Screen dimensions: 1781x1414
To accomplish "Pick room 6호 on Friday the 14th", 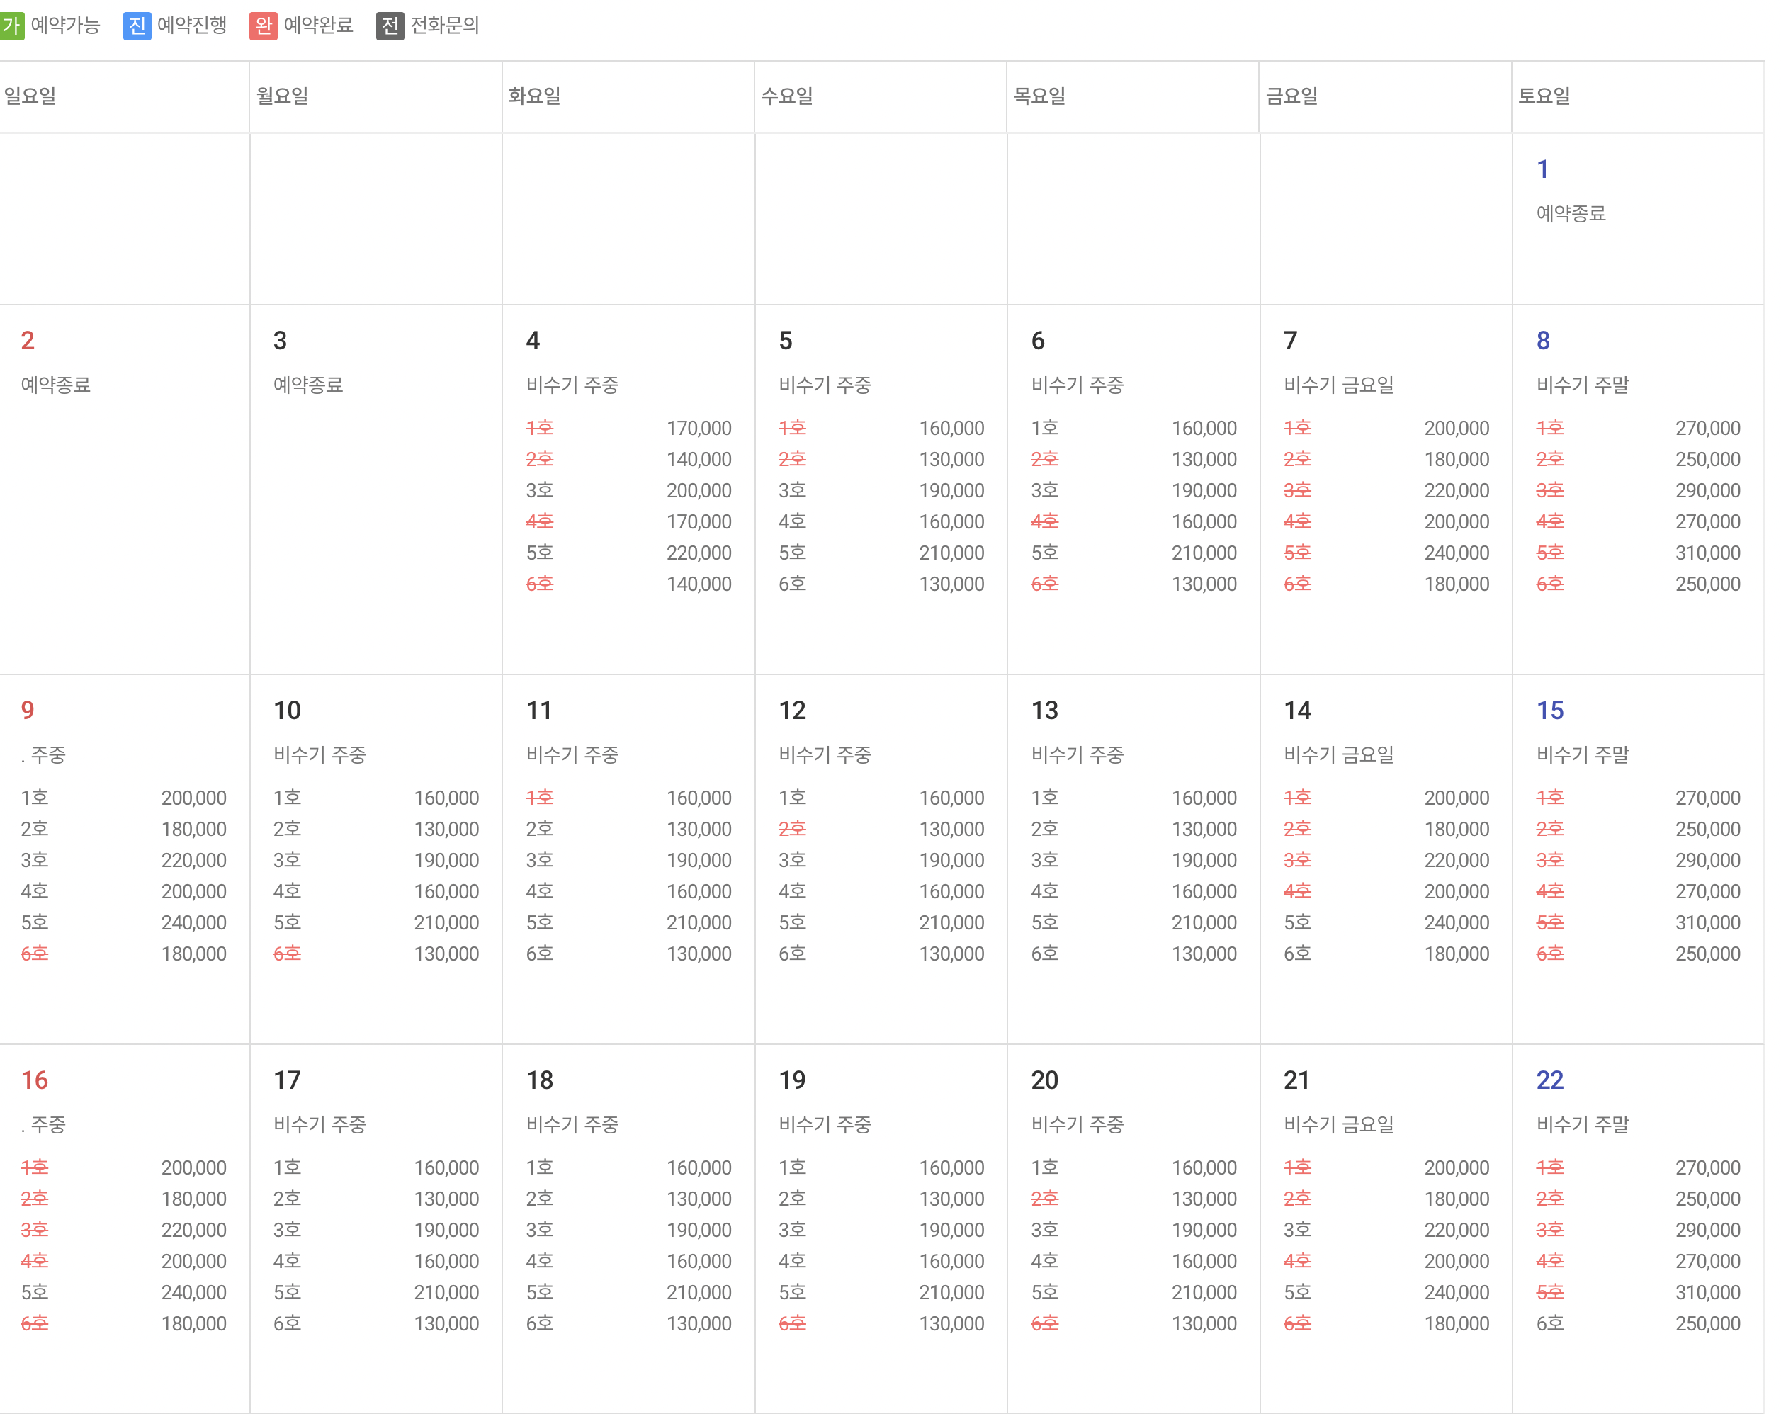I will (x=1298, y=954).
